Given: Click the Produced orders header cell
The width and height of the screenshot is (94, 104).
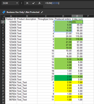Looking at the screenshot, I should tap(63, 19).
